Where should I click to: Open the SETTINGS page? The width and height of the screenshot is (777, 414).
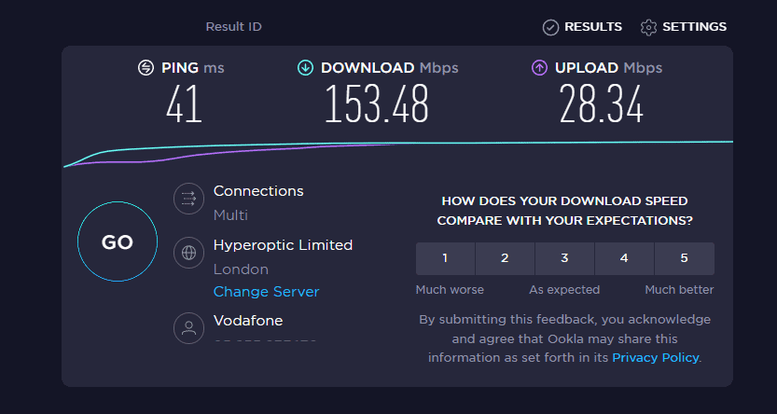(x=694, y=27)
